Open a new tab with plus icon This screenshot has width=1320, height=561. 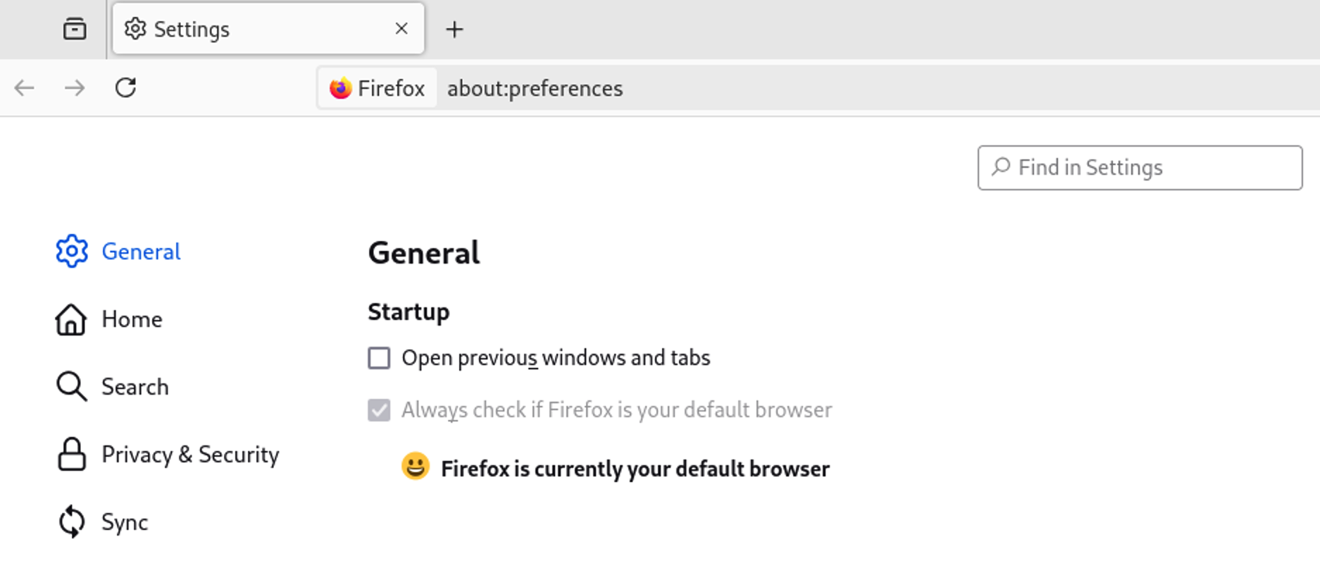click(x=454, y=29)
